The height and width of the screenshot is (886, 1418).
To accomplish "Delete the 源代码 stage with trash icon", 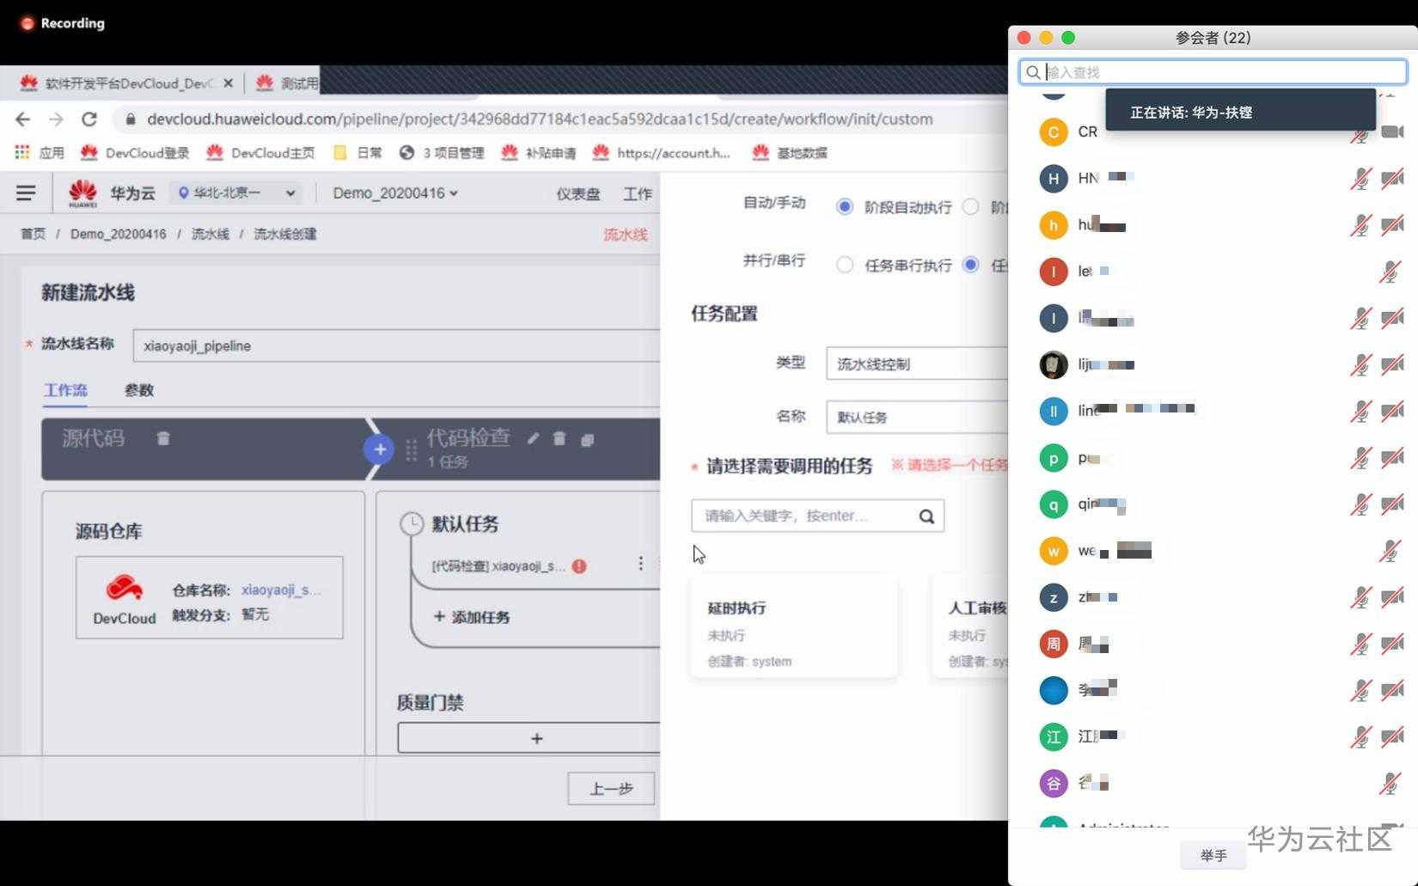I will 163,438.
